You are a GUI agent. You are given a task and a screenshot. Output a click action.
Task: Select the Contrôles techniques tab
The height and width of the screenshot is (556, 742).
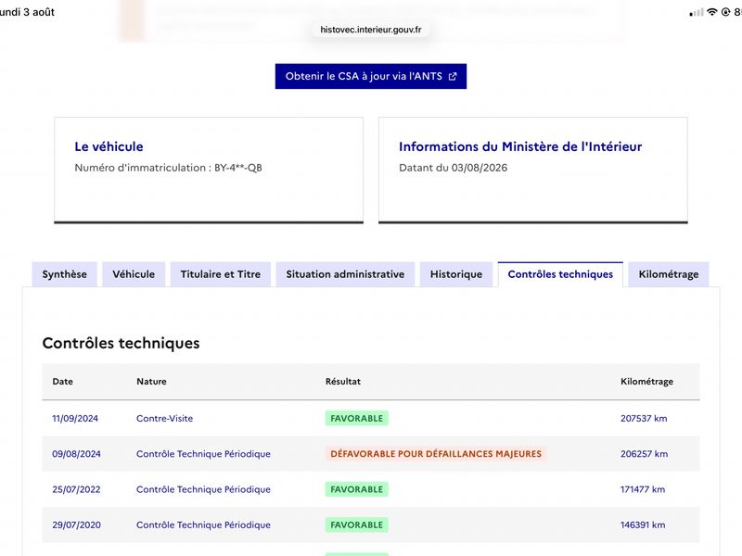point(560,274)
